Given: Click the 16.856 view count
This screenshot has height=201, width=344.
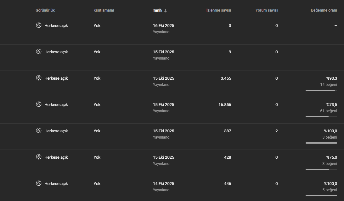Looking at the screenshot, I should pos(225,105).
